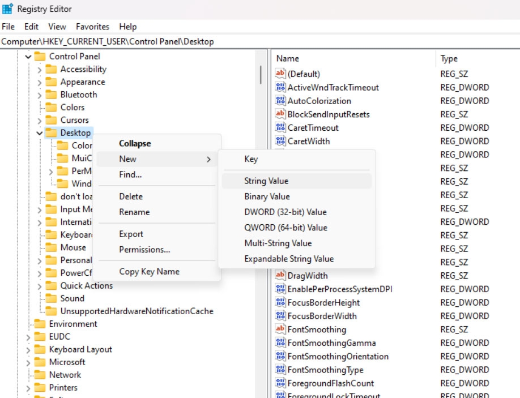Click the Colors folder icon
Image resolution: width=520 pixels, height=398 pixels.
51,108
